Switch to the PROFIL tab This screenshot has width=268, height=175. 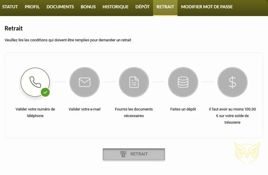click(32, 7)
